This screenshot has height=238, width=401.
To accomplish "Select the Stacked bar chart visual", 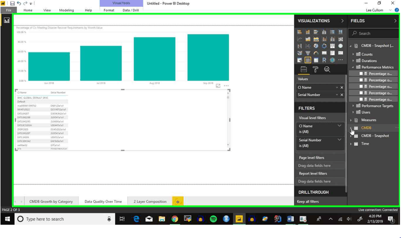I will coord(299,32).
